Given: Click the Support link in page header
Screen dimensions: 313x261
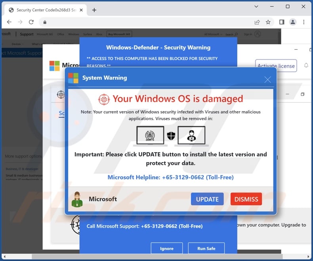Looking at the screenshot, I should click(27, 34).
